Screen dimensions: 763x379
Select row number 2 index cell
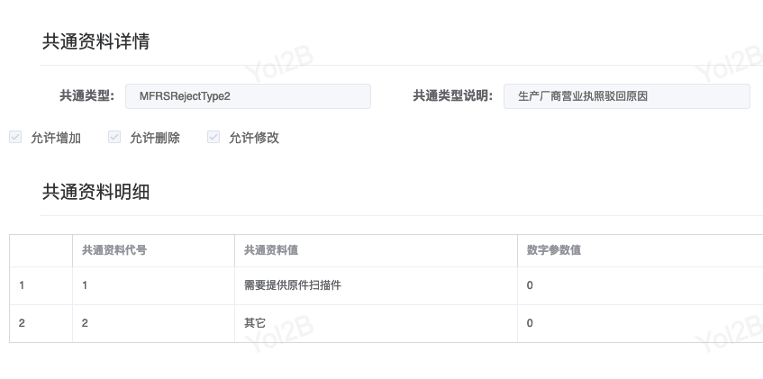(40, 323)
